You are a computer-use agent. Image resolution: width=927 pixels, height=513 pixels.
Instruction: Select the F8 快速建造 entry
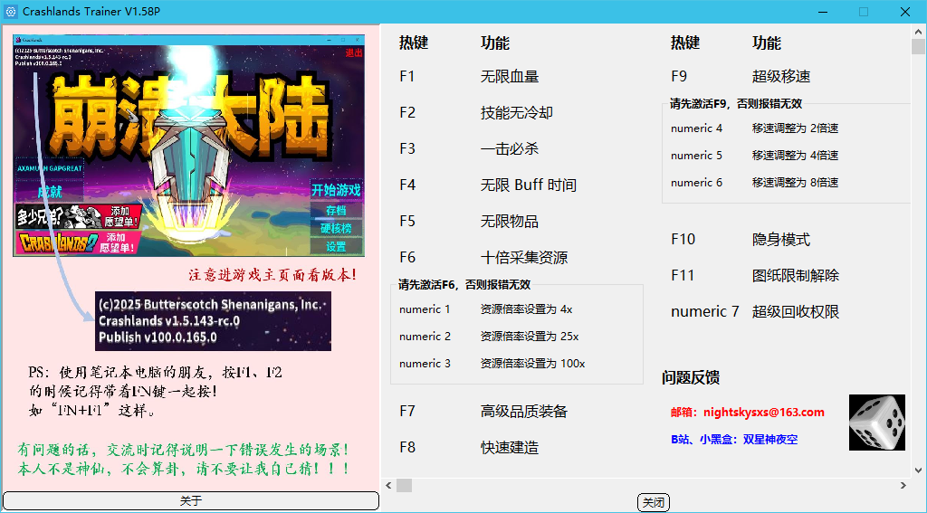(x=469, y=447)
